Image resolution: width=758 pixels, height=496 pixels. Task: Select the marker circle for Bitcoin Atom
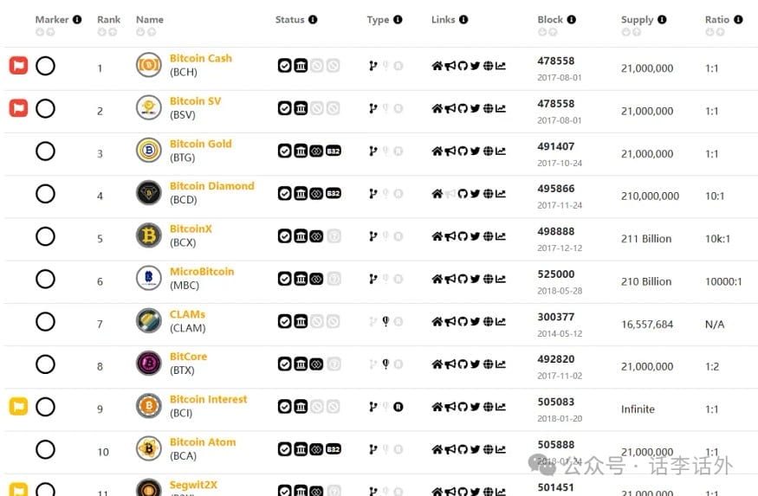pyautogui.click(x=45, y=449)
